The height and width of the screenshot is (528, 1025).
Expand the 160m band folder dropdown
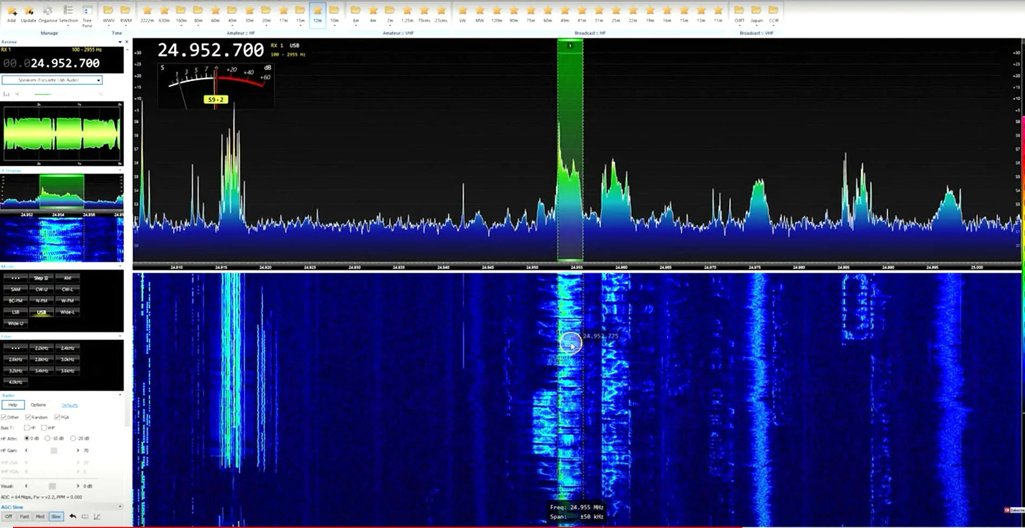coord(181,25)
